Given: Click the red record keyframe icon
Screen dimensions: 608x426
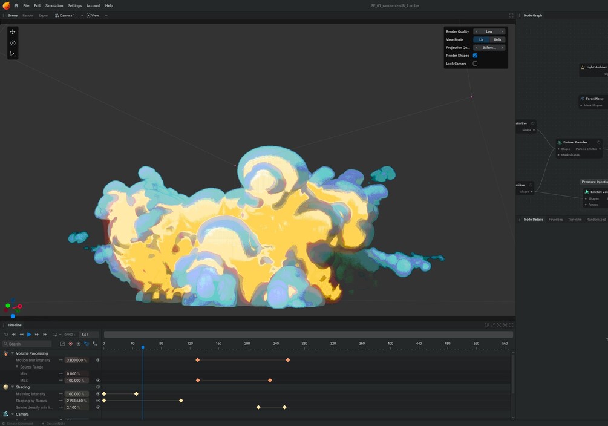Looking at the screenshot, I should pos(71,344).
